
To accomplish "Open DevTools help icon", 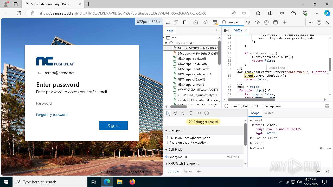I will point(319,22).
